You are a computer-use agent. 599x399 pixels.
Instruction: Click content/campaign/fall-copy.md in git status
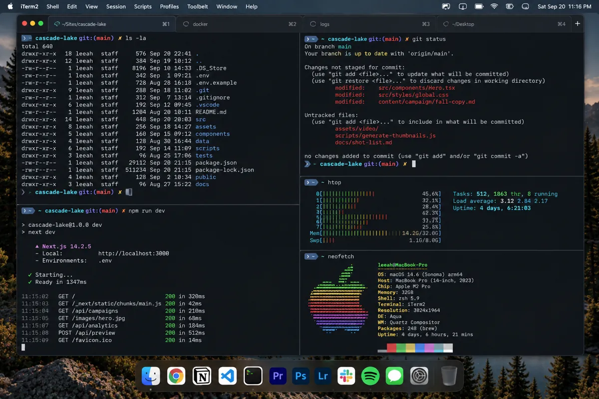click(427, 102)
